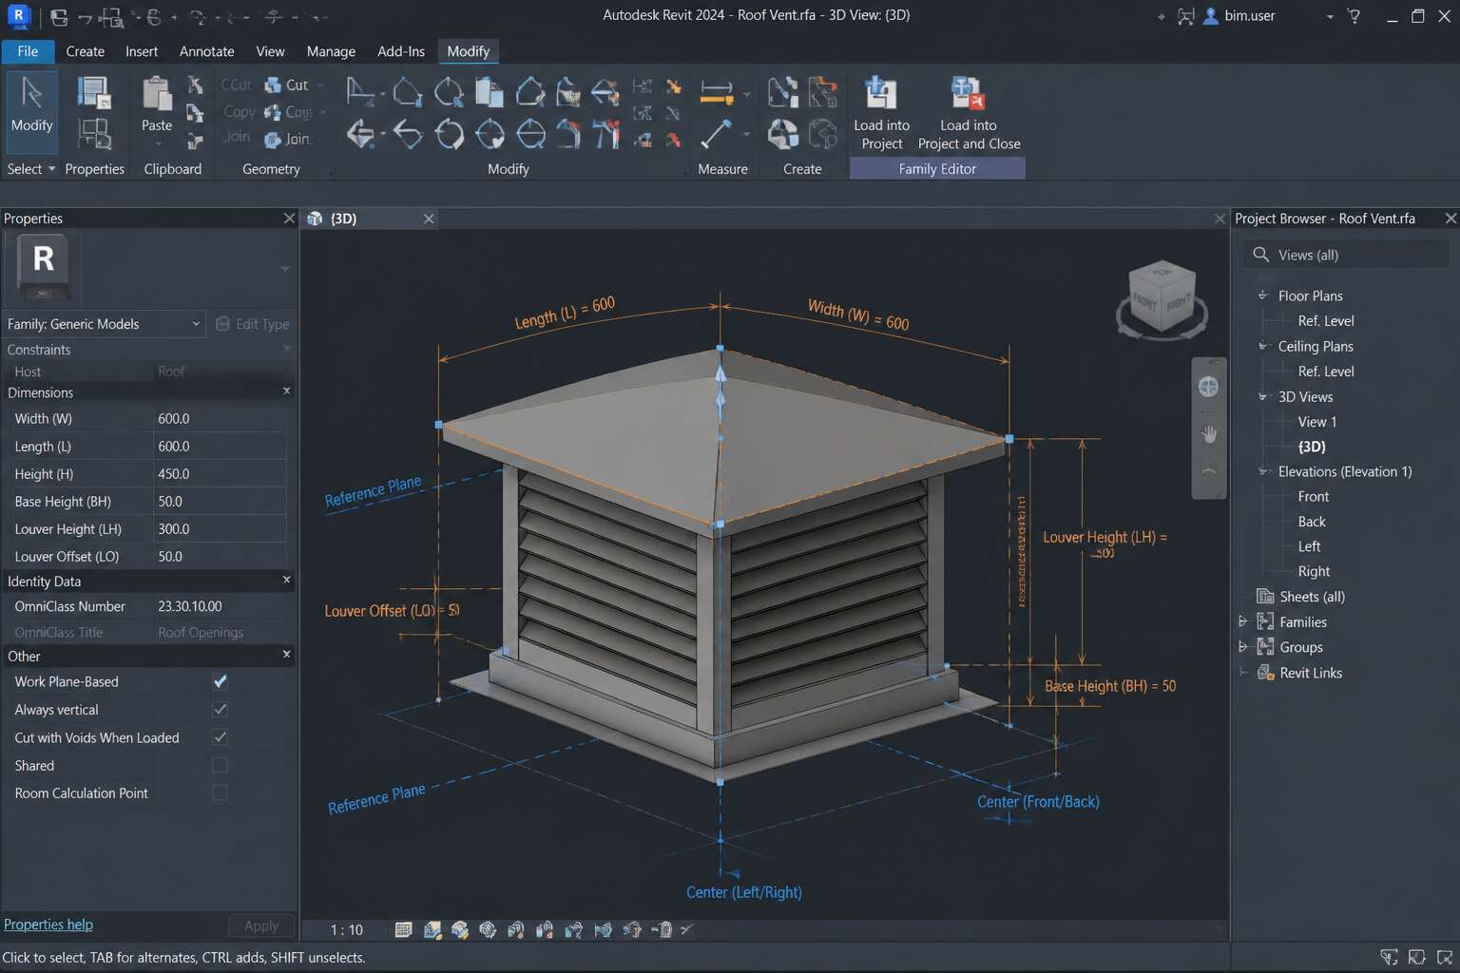This screenshot has width=1460, height=973.
Task: Click the Revit Links icon
Action: pos(1265,673)
